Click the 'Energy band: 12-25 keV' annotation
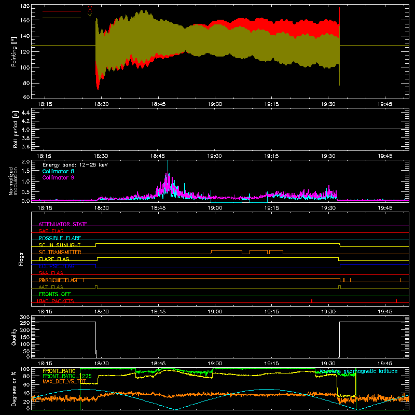 point(75,165)
